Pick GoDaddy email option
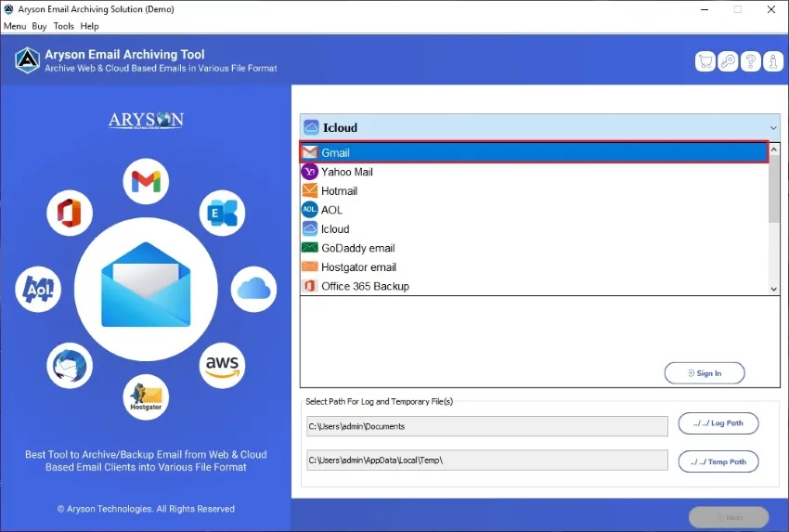The image size is (789, 532). (535, 248)
